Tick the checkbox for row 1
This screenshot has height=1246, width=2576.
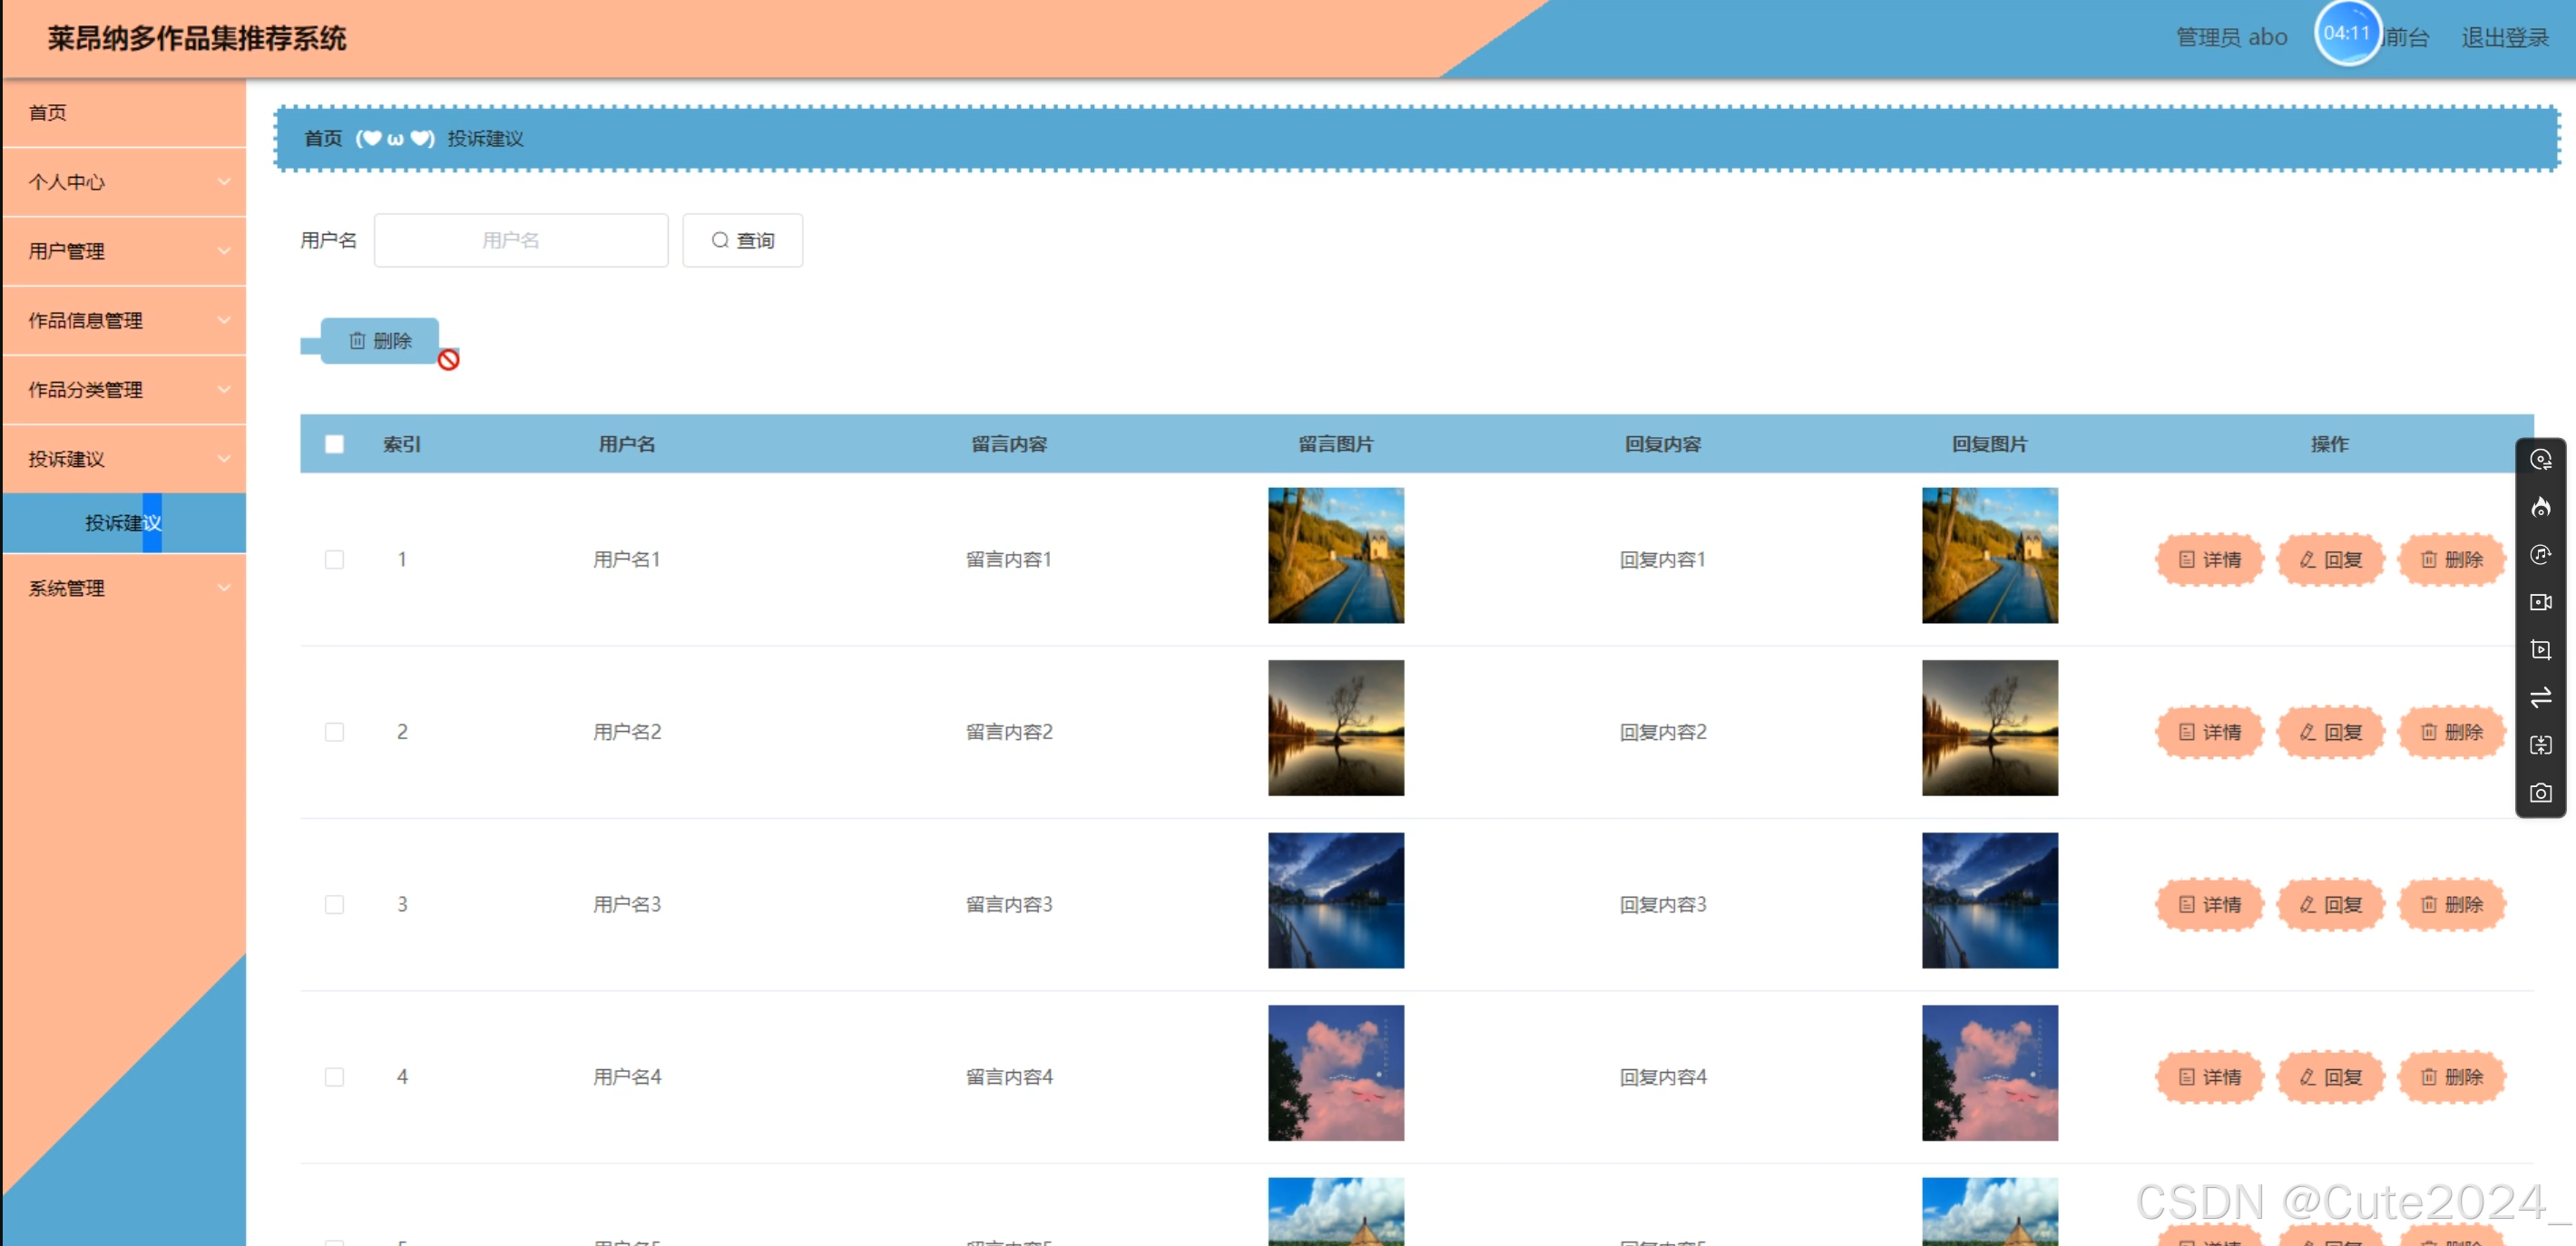334,560
